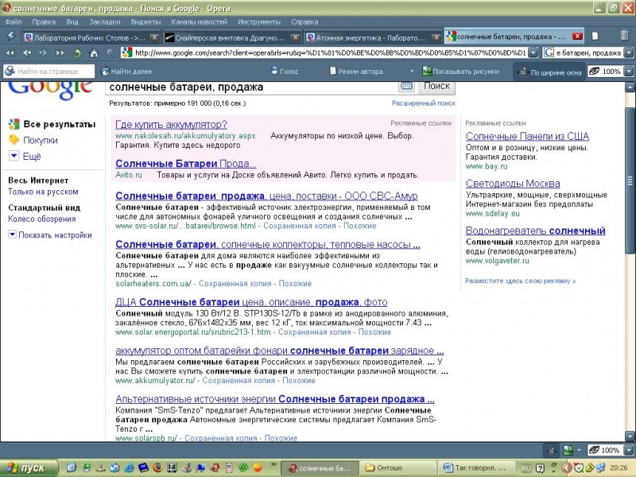This screenshot has width=636, height=477.
Task: Click the Пуск start button
Action: tap(27, 467)
